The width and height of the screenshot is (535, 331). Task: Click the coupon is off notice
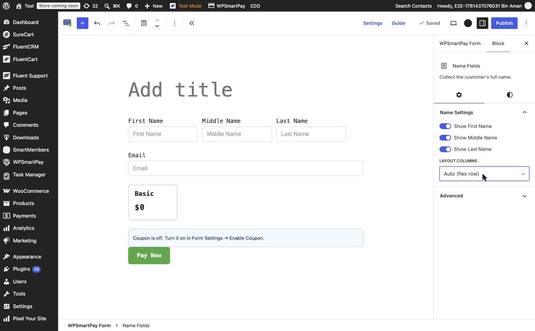coord(246,238)
